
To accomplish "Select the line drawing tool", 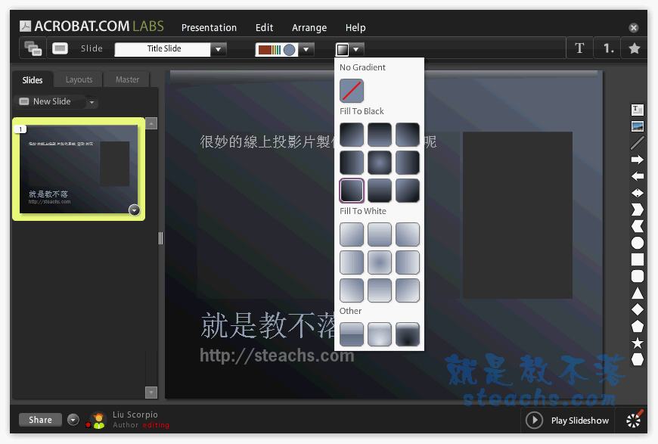I will (x=638, y=143).
